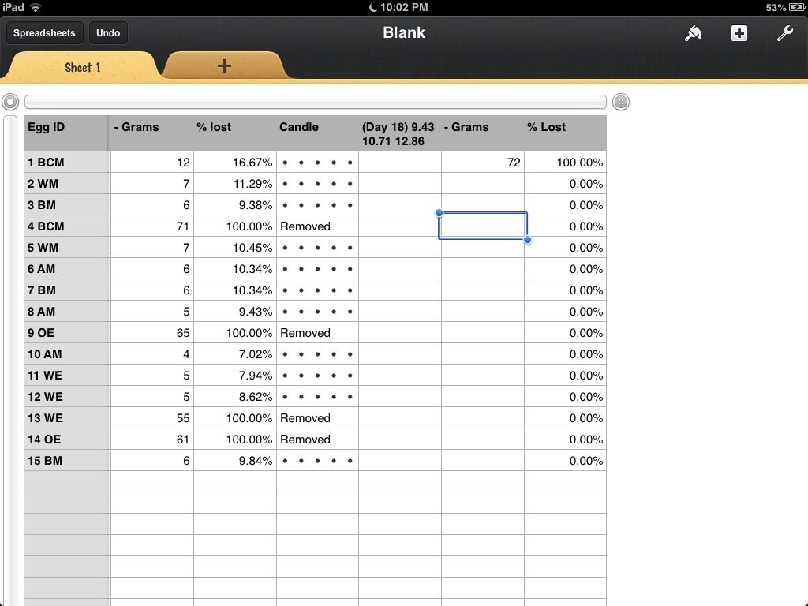Tap the add-columns handle at right
The width and height of the screenshot is (808, 606).
tap(621, 102)
